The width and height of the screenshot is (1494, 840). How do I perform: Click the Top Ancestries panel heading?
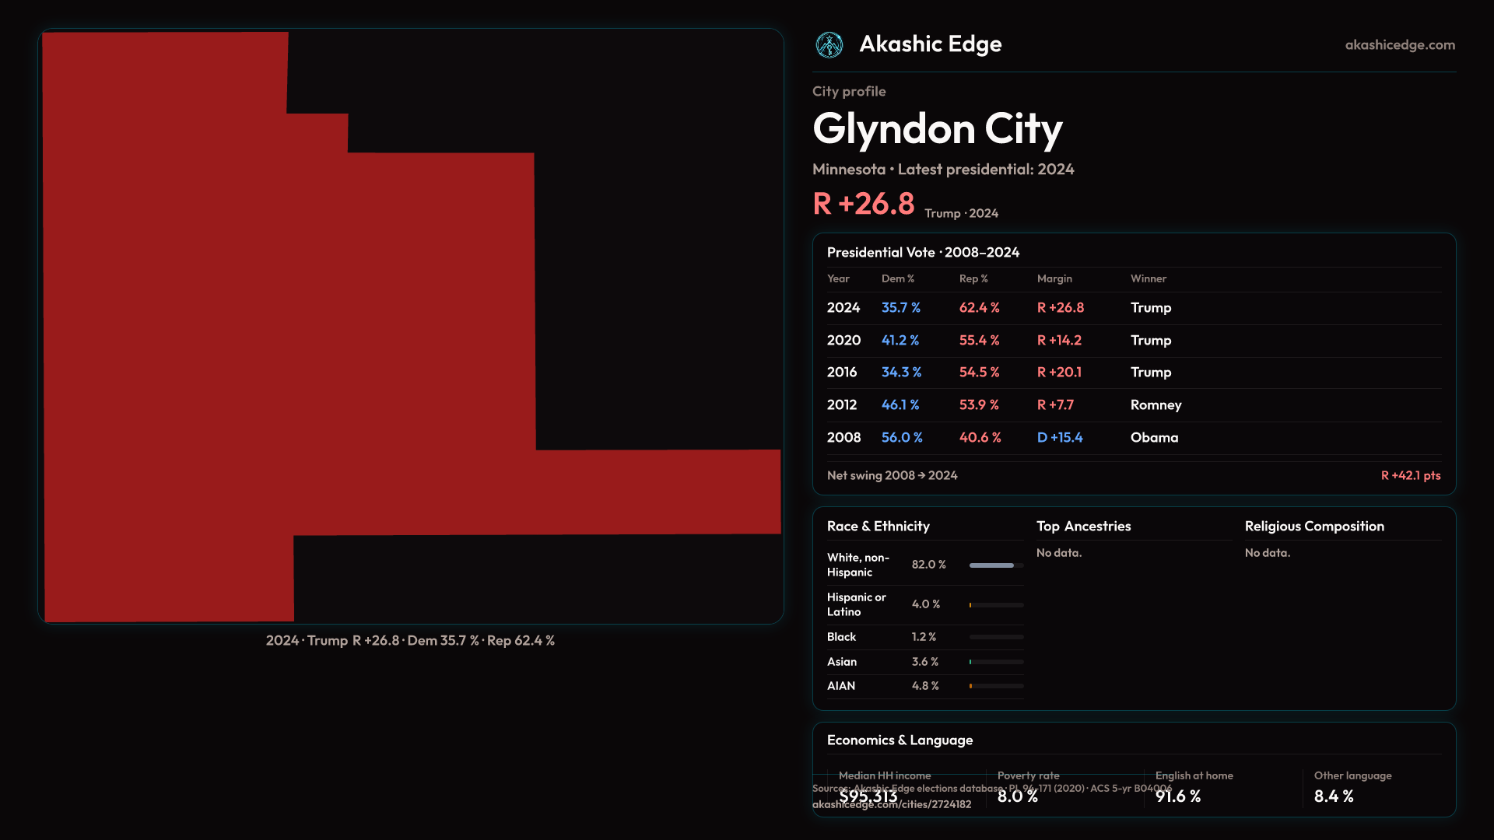click(1083, 527)
